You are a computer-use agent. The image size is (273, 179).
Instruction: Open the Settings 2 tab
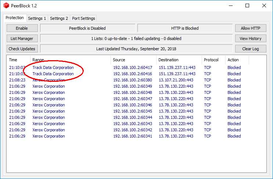click(x=59, y=18)
